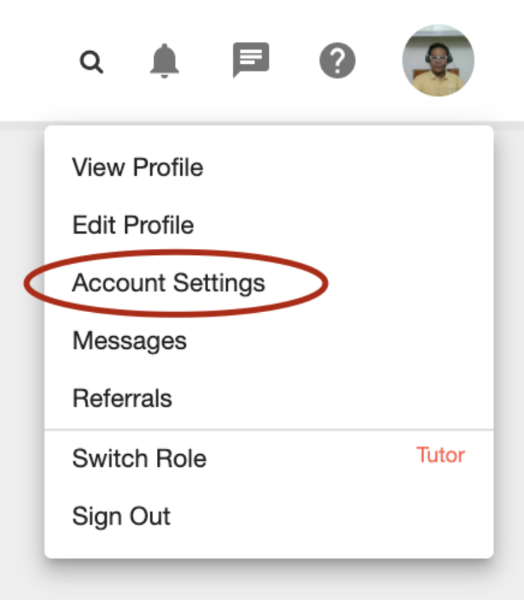Check alerts using the gray bell
Image resolution: width=524 pixels, height=600 pixels.
(x=164, y=61)
